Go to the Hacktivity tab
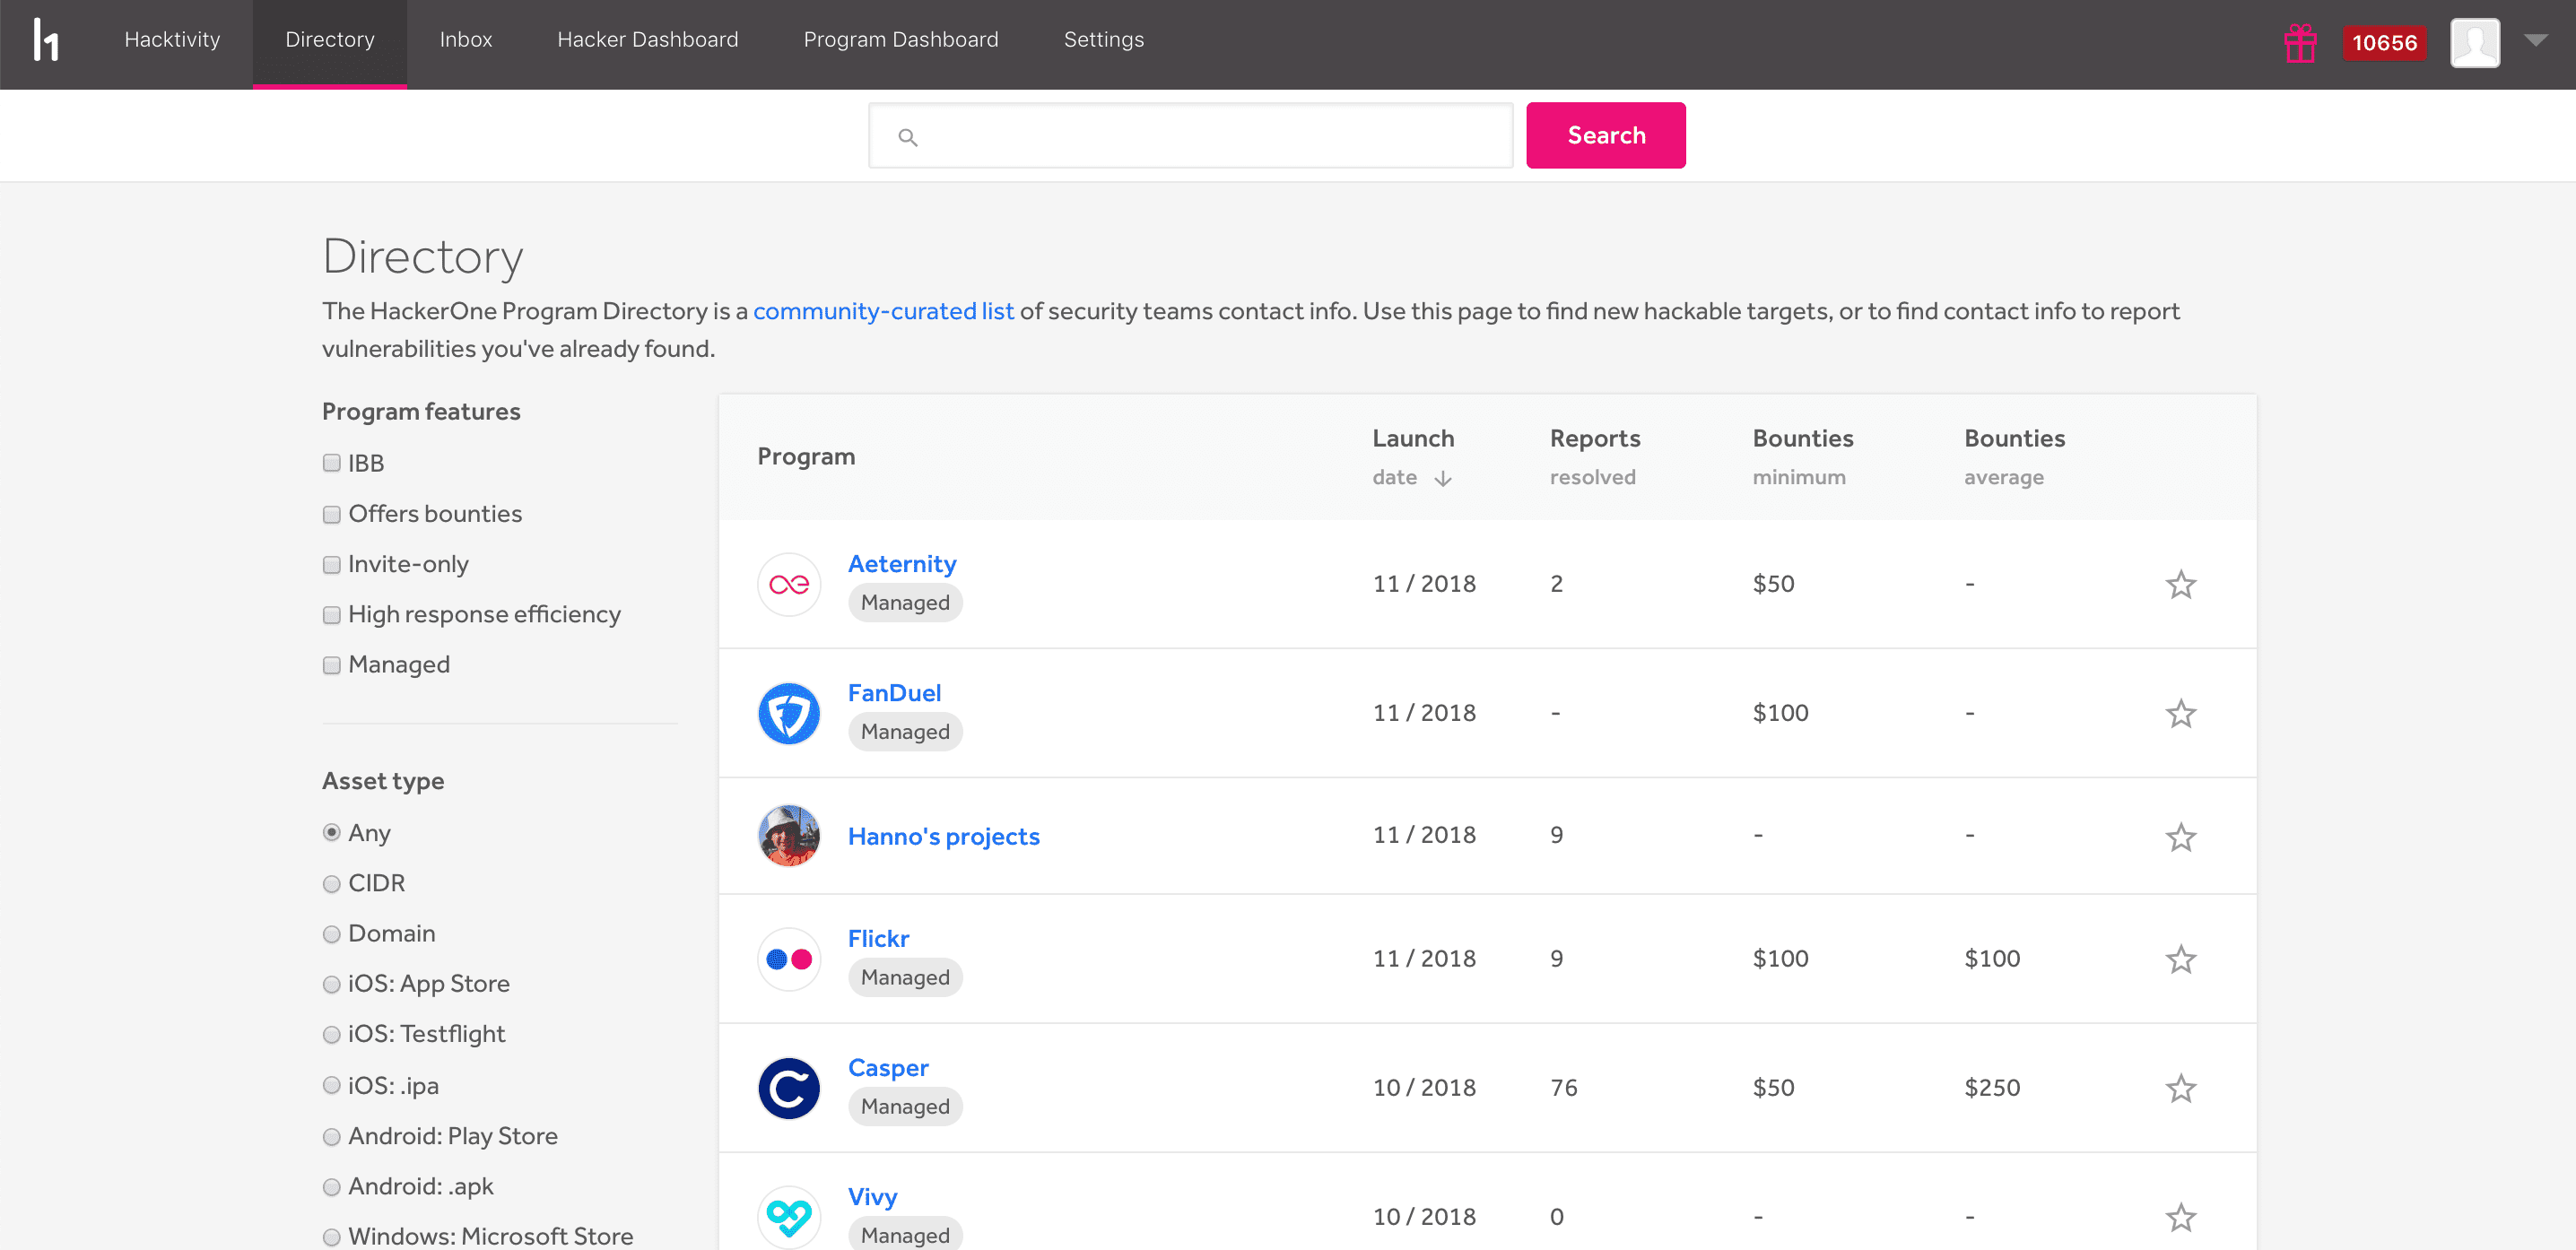 [172, 40]
